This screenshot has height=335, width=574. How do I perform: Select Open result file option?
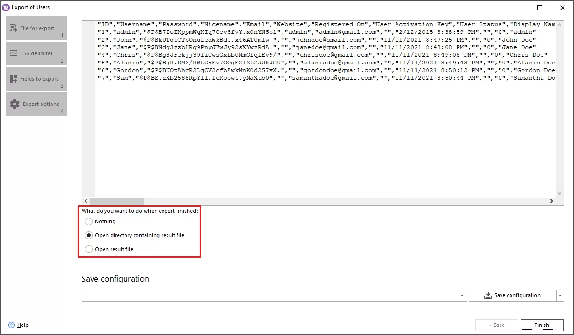(89, 249)
